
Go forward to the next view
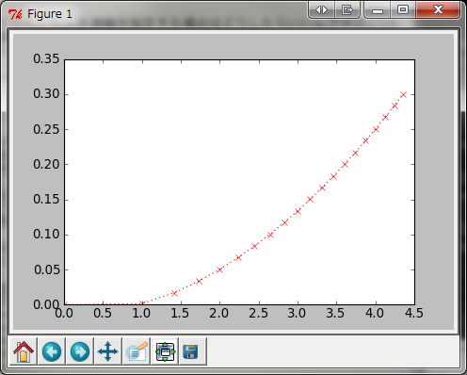(80, 351)
